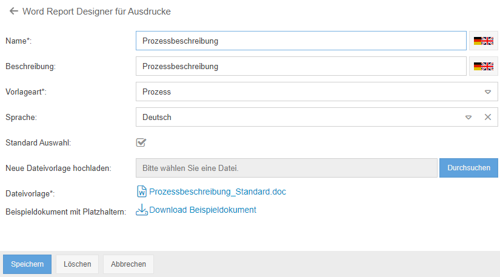This screenshot has height=277, width=500.
Task: Open language flags for Name field
Action: click(483, 41)
